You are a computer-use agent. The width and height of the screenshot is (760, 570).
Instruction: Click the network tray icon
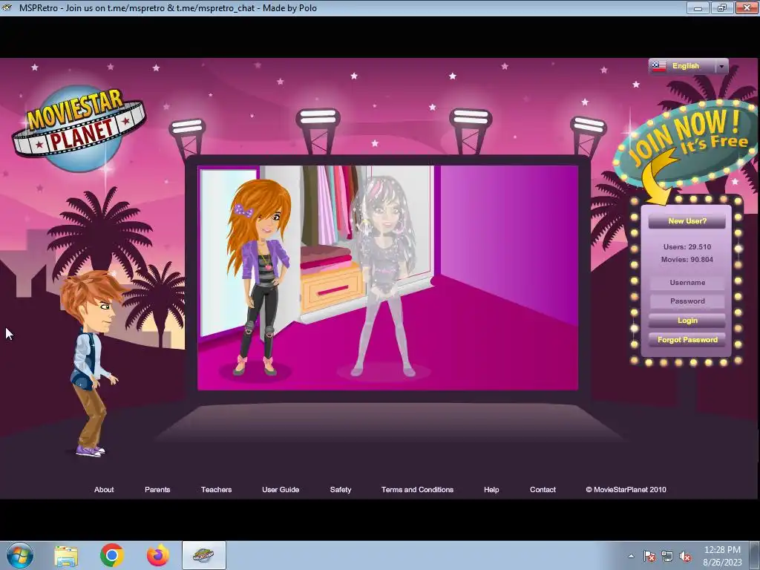coord(667,557)
